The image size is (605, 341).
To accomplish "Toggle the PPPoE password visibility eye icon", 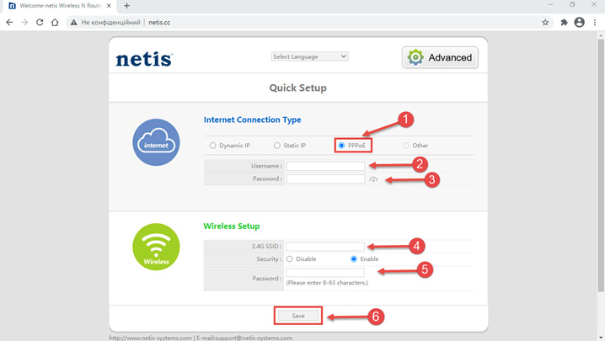I will pos(373,179).
